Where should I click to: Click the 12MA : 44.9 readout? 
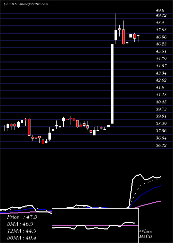[21, 231]
